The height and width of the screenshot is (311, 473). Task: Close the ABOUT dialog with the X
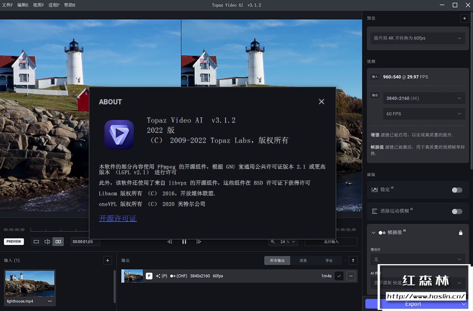pos(322,102)
